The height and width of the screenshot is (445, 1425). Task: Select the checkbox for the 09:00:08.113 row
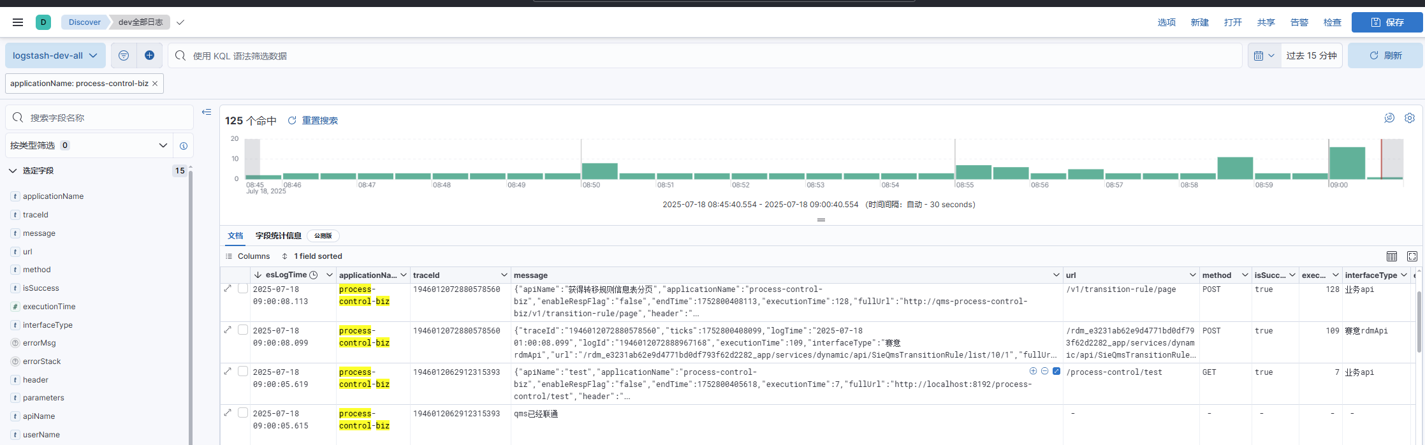click(x=243, y=289)
